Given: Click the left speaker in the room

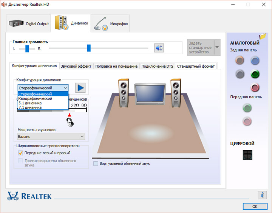Looking at the screenshot, I should coord(124,93).
